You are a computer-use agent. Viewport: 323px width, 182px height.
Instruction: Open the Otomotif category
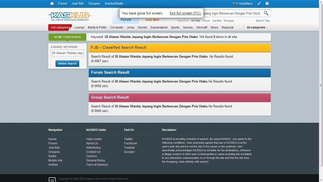pyautogui.click(x=202, y=27)
